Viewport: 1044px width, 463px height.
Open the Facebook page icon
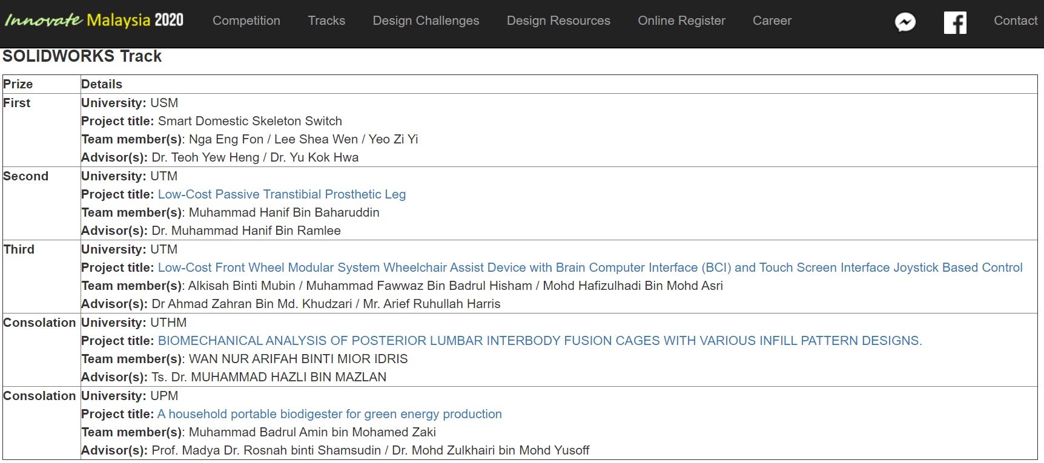[955, 23]
